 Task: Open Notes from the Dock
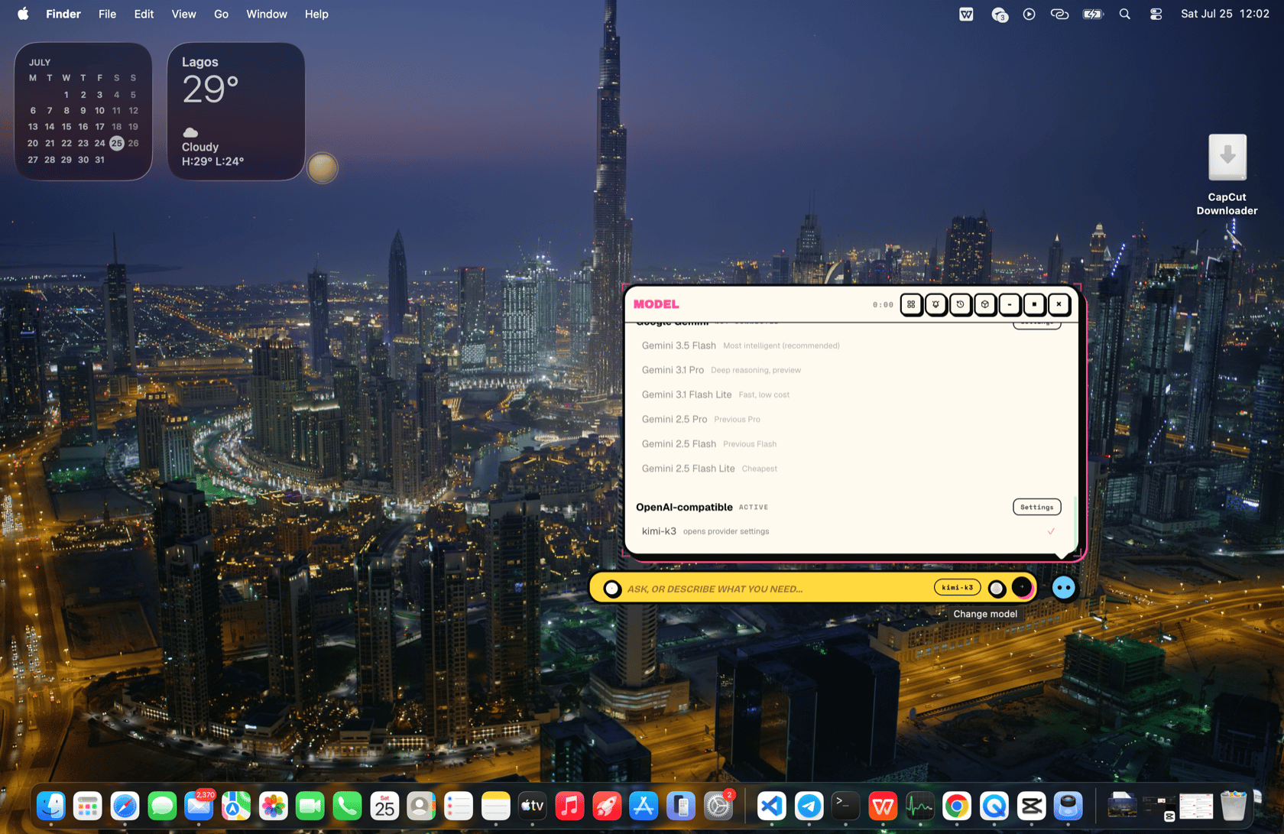coord(495,806)
